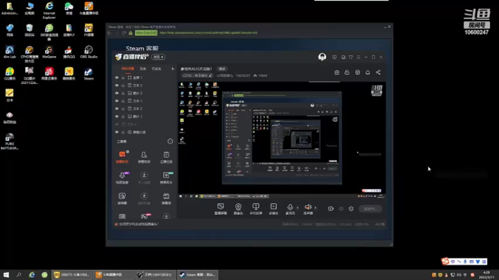Click the 直播屏幕 screen capture icon
The height and width of the screenshot is (280, 499).
coord(221,209)
